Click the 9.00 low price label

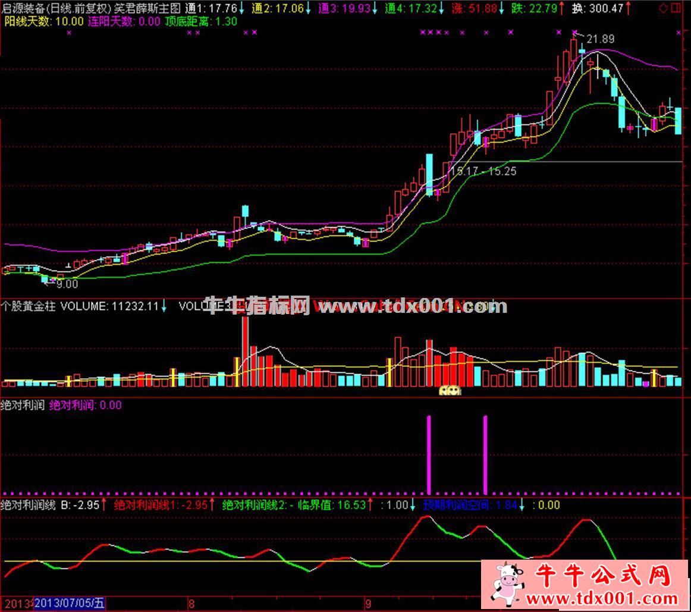(67, 284)
